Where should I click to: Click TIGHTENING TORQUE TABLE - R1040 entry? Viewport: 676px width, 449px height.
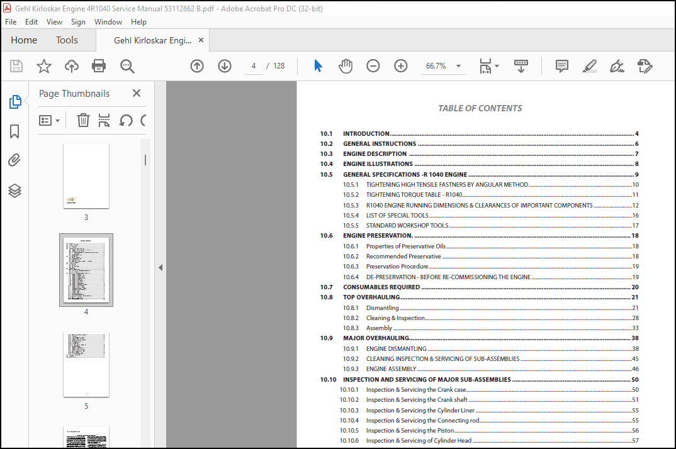pos(490,195)
